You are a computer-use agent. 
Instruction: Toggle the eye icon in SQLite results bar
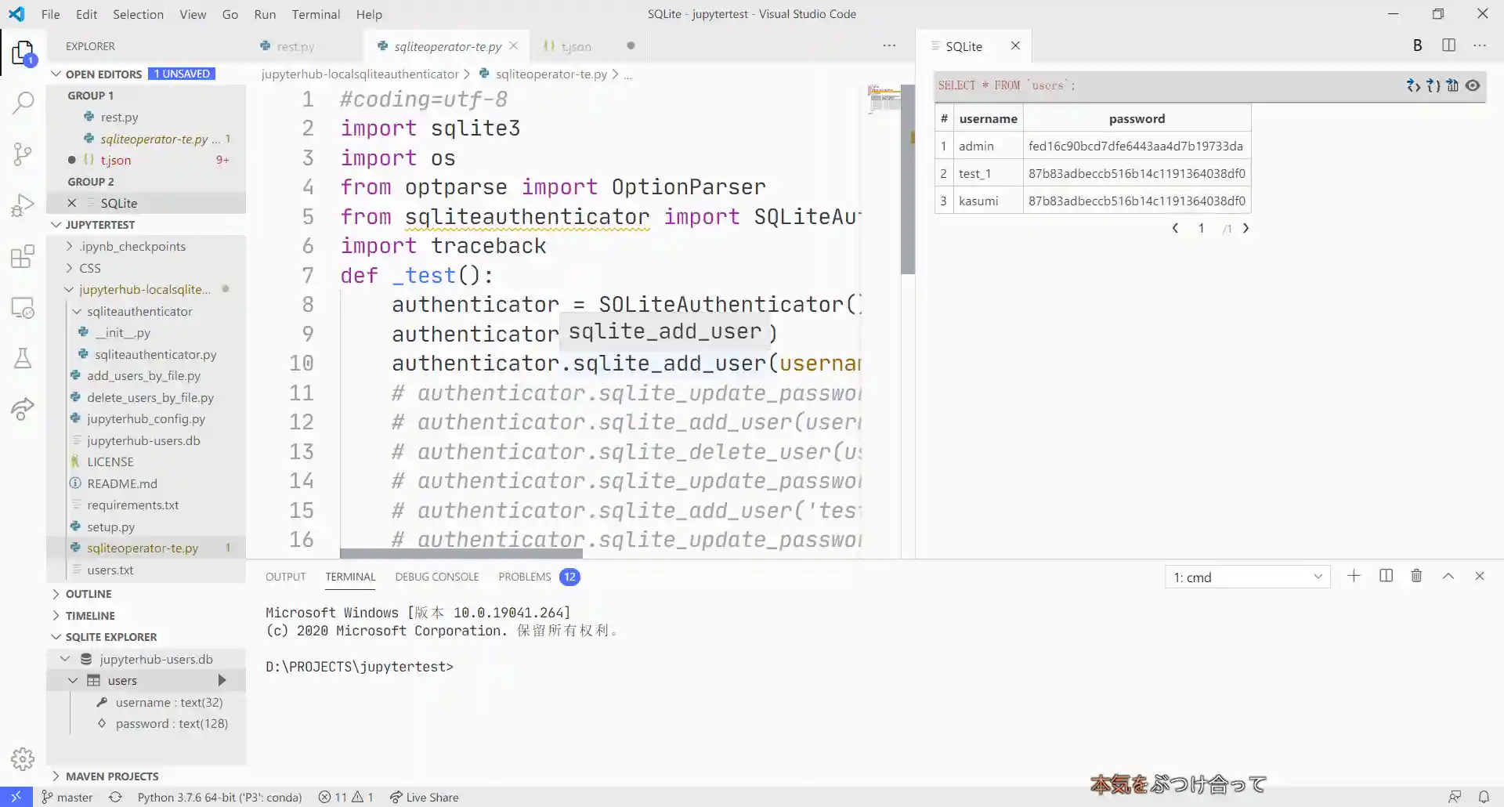[1473, 85]
